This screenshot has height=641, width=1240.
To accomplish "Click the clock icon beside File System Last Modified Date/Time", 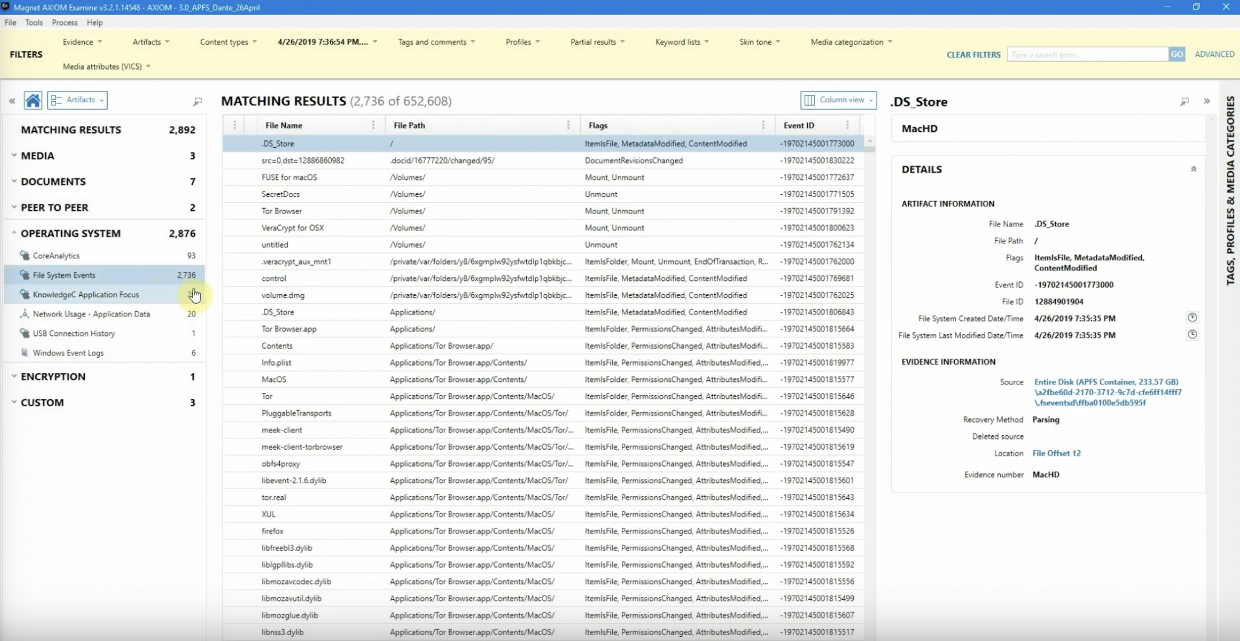I will coord(1192,335).
